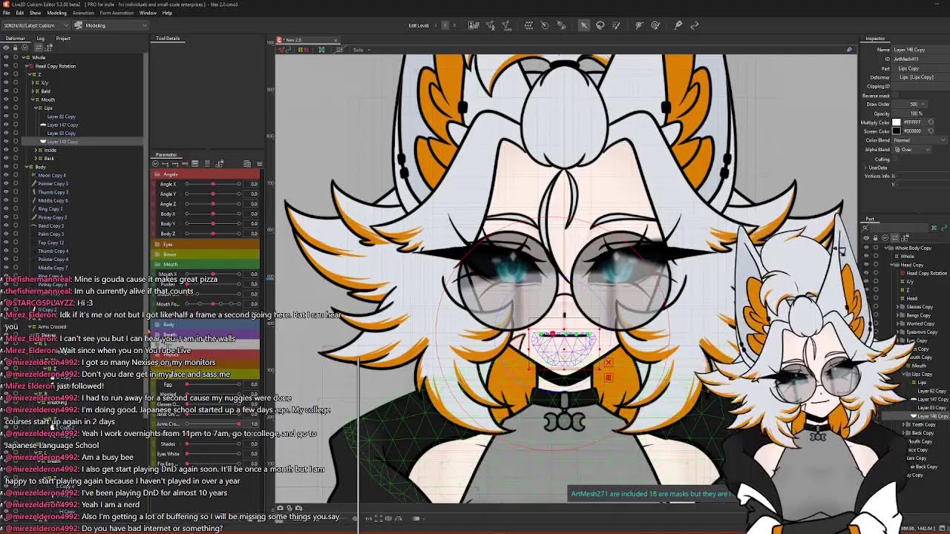Click the Screen Color black swatch

[897, 131]
